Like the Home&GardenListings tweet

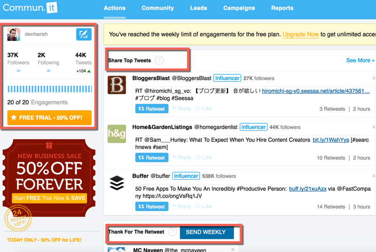(204, 157)
